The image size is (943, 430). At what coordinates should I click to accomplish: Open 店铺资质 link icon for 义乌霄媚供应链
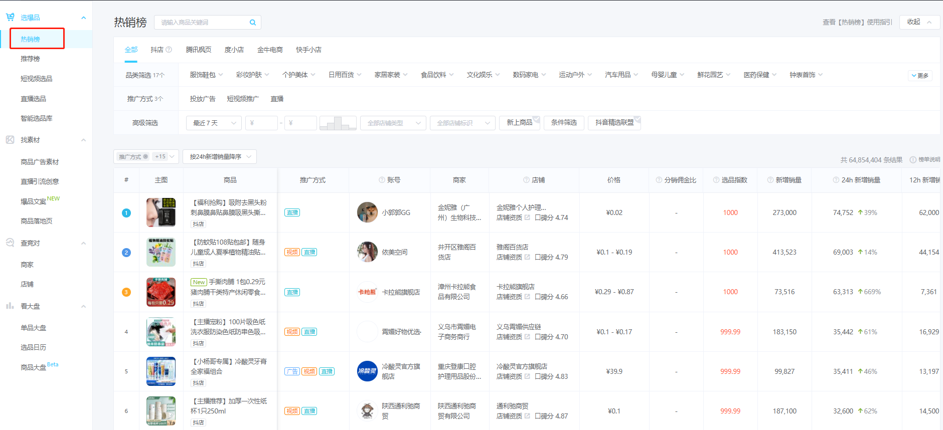pos(527,337)
